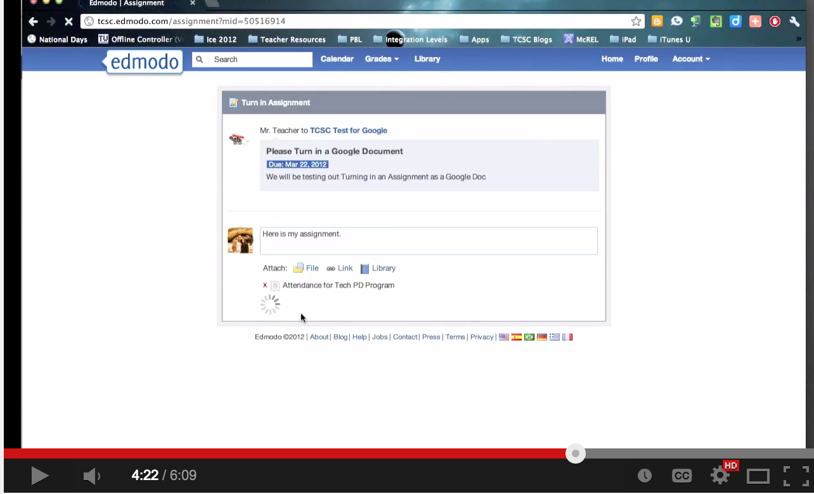Bookmark this page with the star
The width and height of the screenshot is (814, 494).
[636, 22]
